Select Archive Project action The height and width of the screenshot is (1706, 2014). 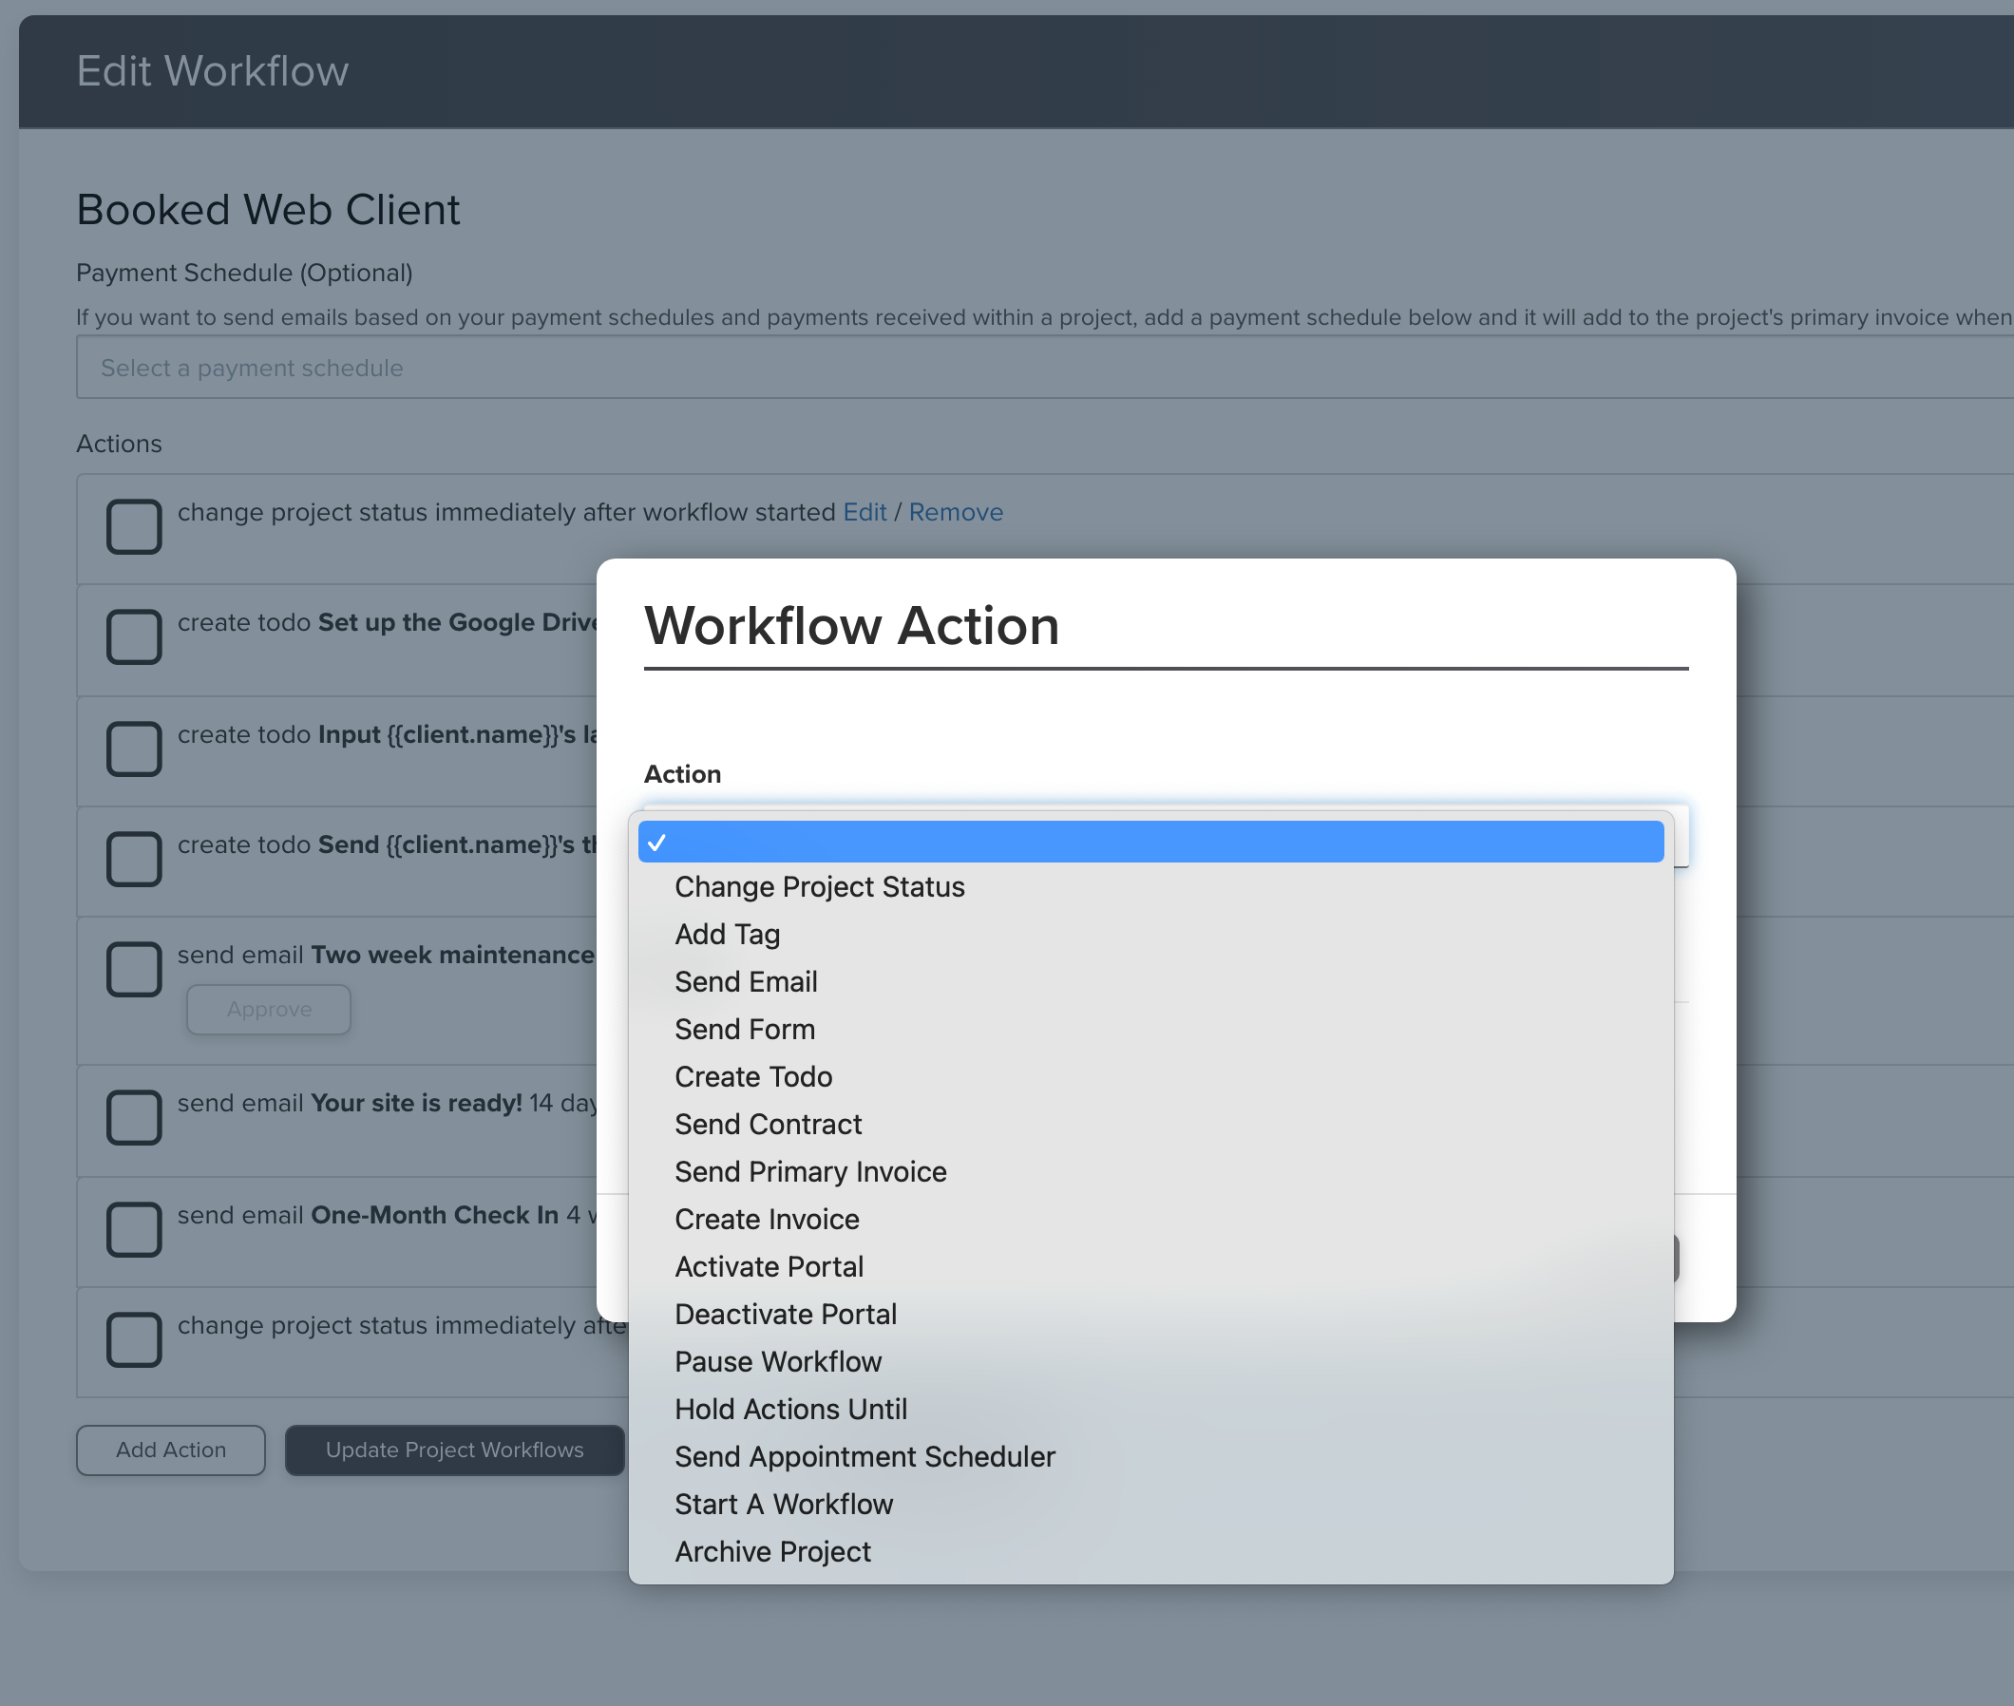pos(773,1551)
